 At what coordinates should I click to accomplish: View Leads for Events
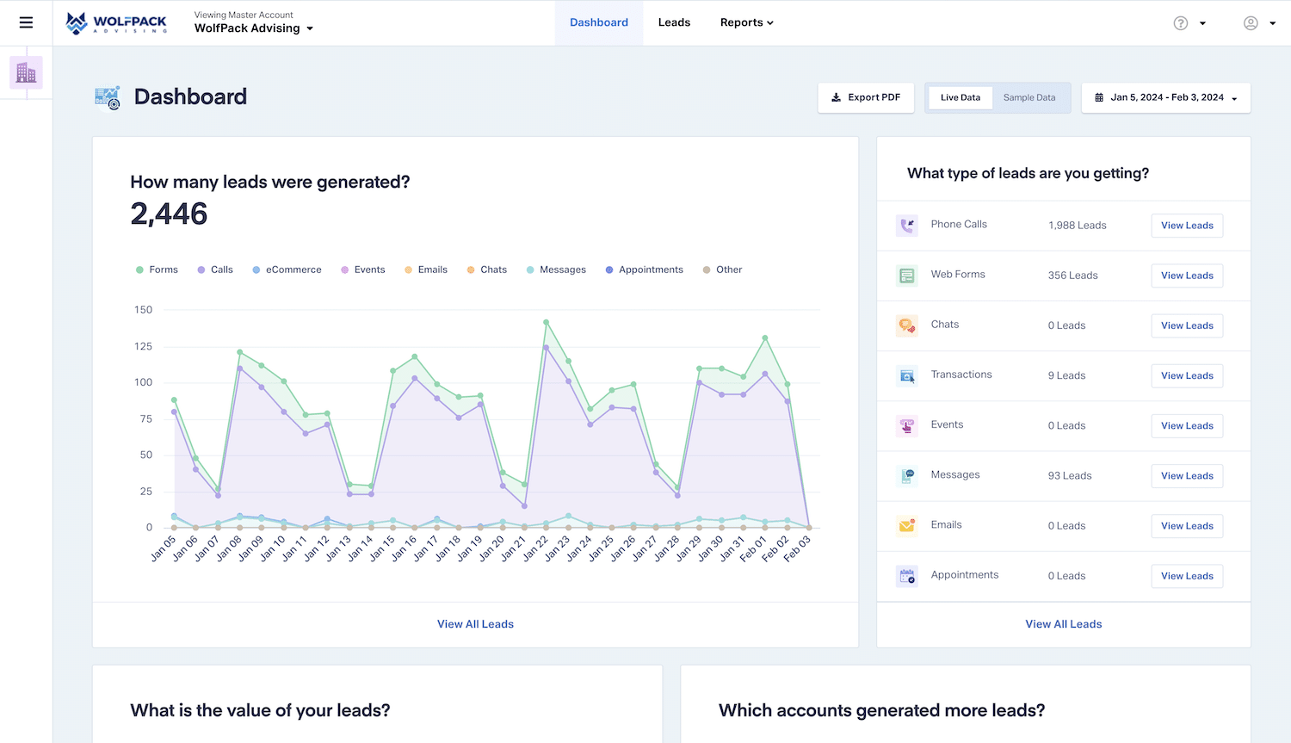(x=1187, y=425)
